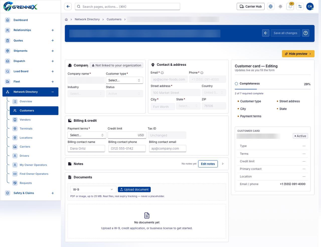
Task: Collapse the Network Directory menu
Action: click(x=53, y=92)
